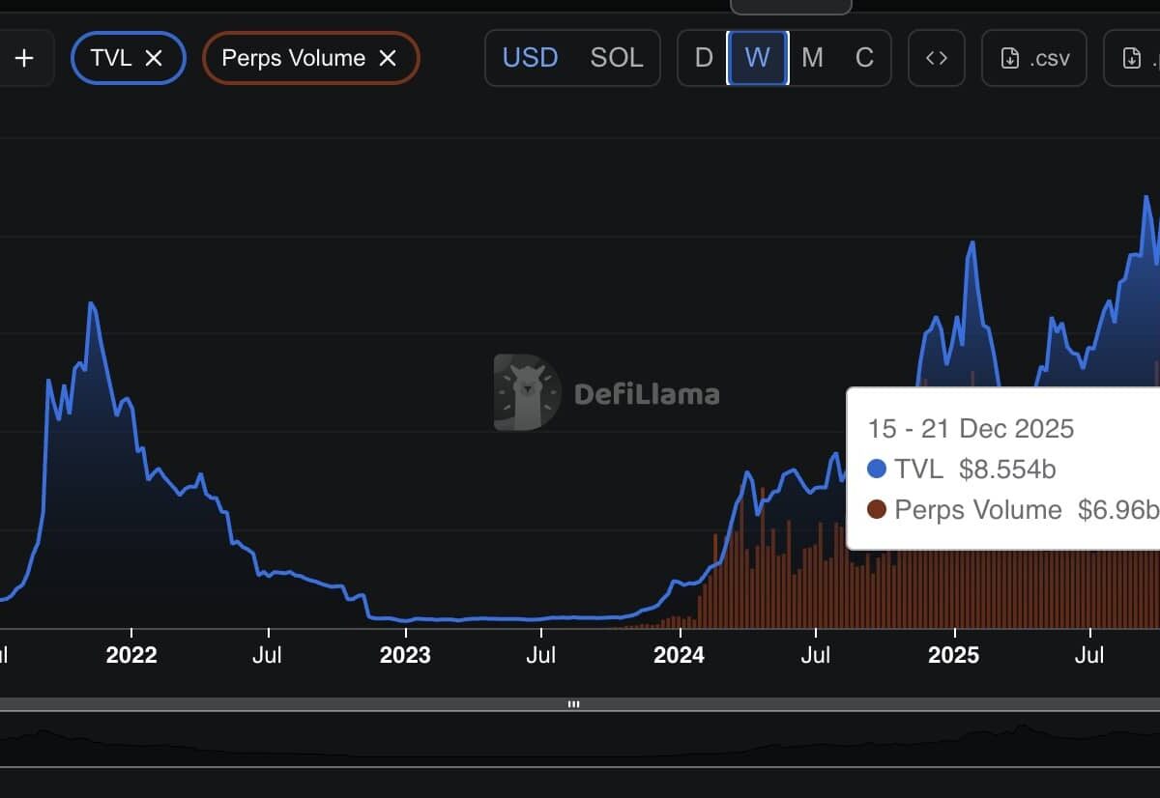Click the DefiLlama llama logo watermark
1160x798 pixels.
(527, 392)
